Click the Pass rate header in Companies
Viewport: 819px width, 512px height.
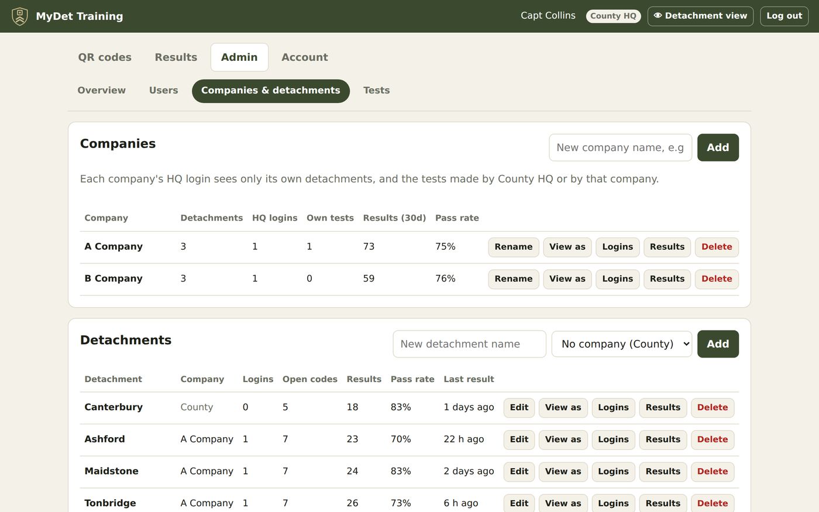[x=457, y=218]
